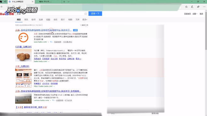Image resolution: width=207 pixels, height=116 pixels.
Task: Switch to the 贴吧 tab
Action: [x=33, y=19]
